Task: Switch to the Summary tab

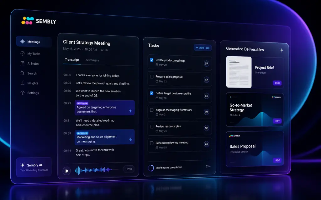Action: click(92, 60)
